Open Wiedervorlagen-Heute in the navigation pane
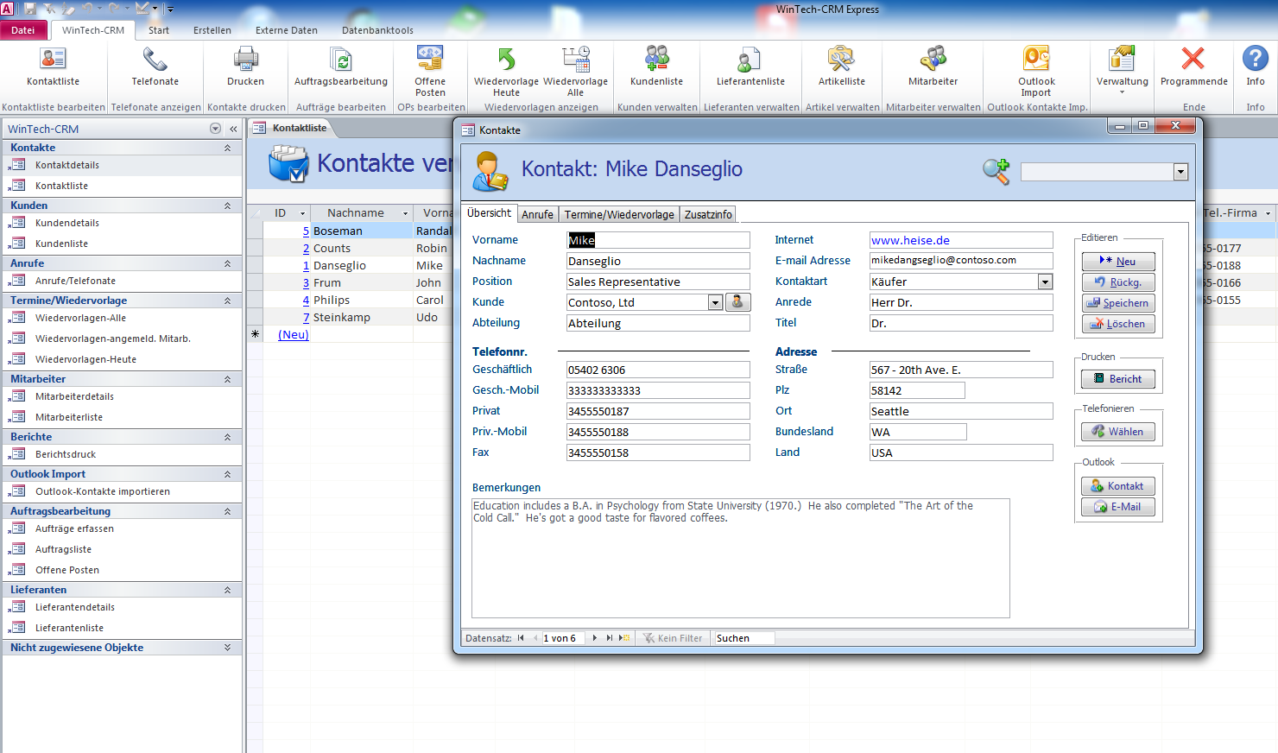The width and height of the screenshot is (1278, 753). 85,359
